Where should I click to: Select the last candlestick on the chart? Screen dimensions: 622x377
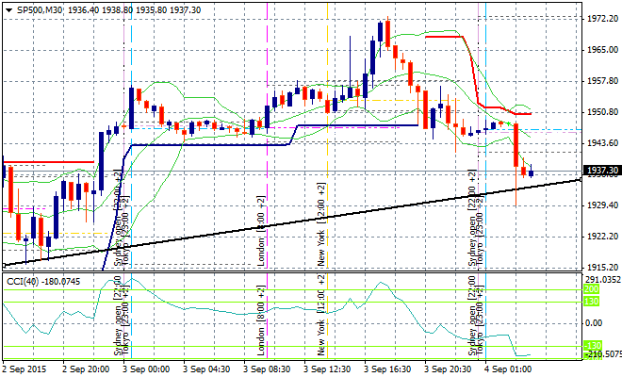532,171
